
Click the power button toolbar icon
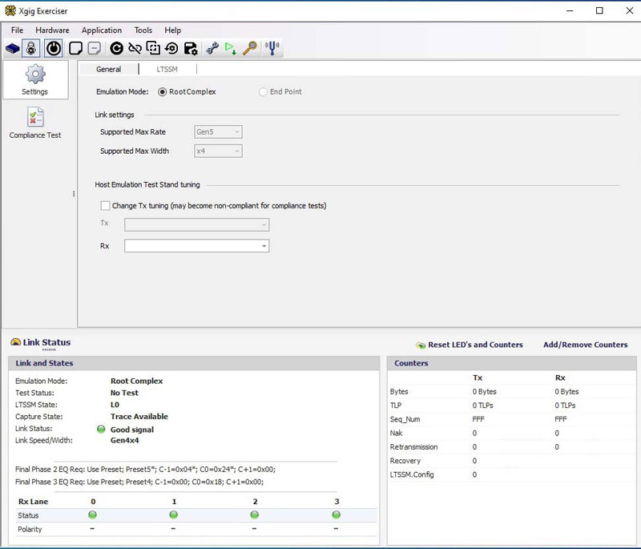[53, 48]
